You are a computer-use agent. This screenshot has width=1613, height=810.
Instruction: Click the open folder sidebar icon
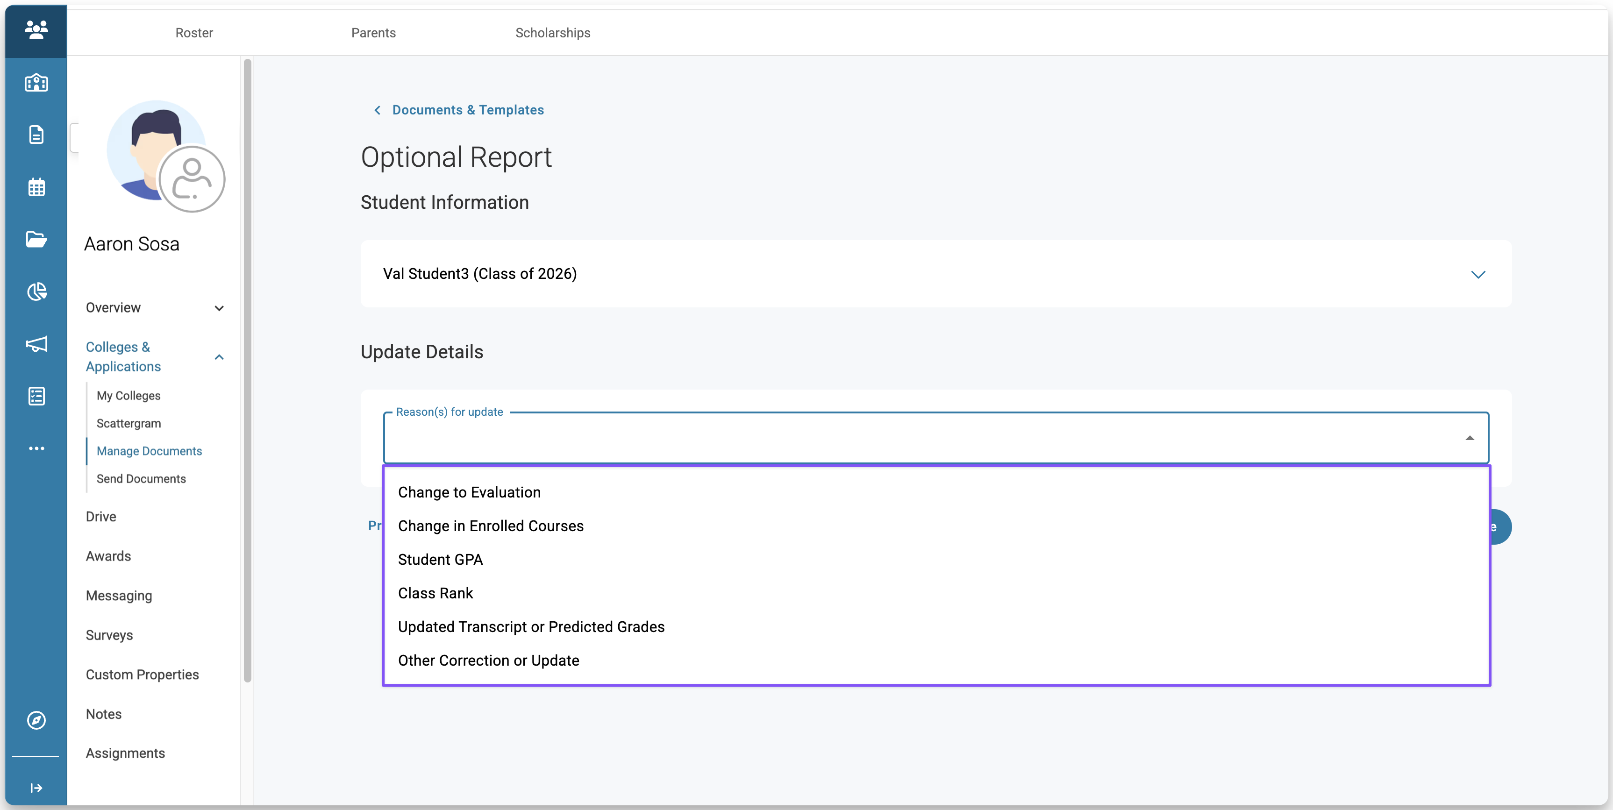click(x=36, y=239)
